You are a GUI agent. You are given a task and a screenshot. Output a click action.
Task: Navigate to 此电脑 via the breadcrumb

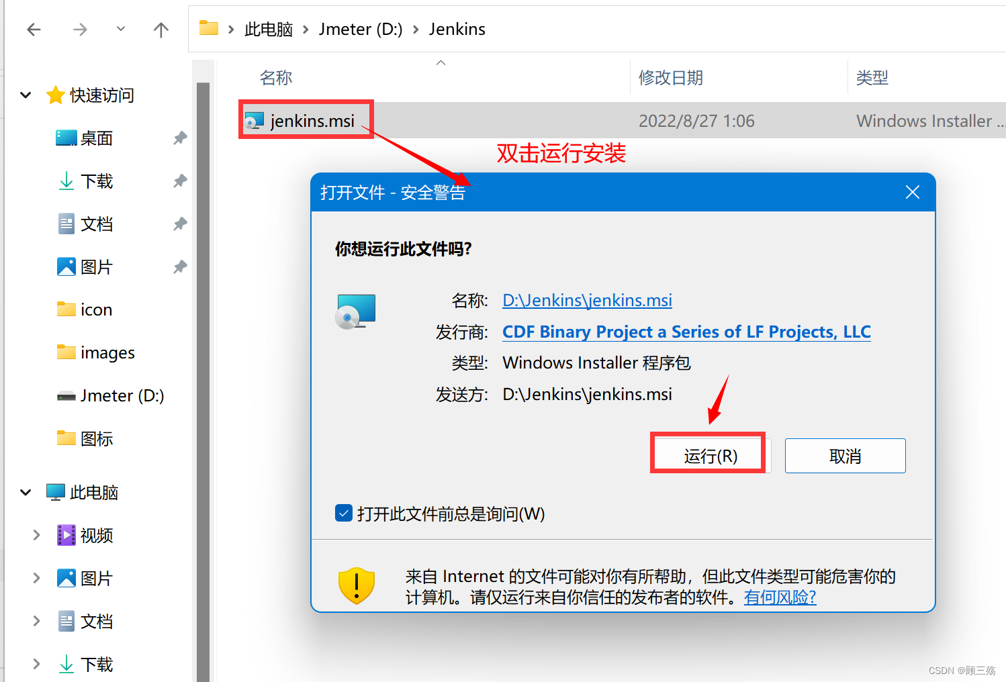tap(268, 28)
